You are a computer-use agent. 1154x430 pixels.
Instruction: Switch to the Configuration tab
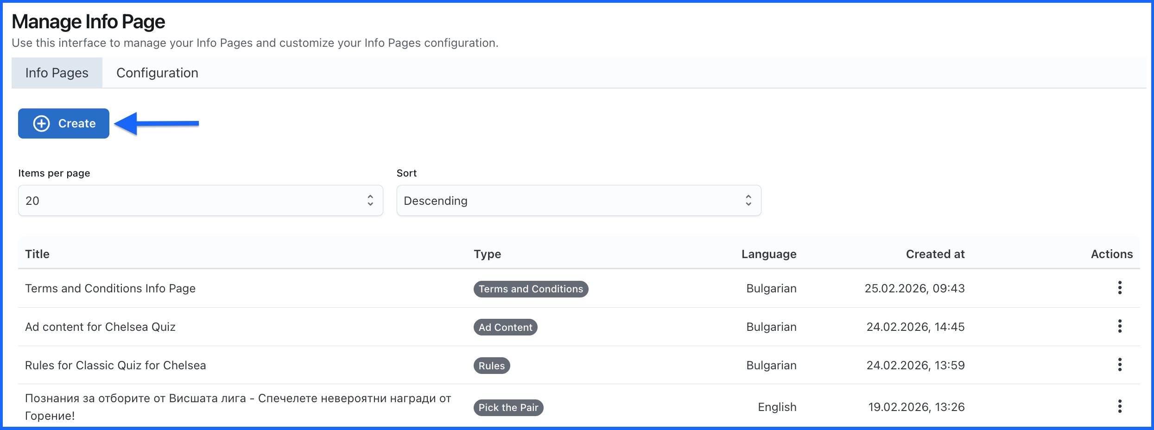157,73
